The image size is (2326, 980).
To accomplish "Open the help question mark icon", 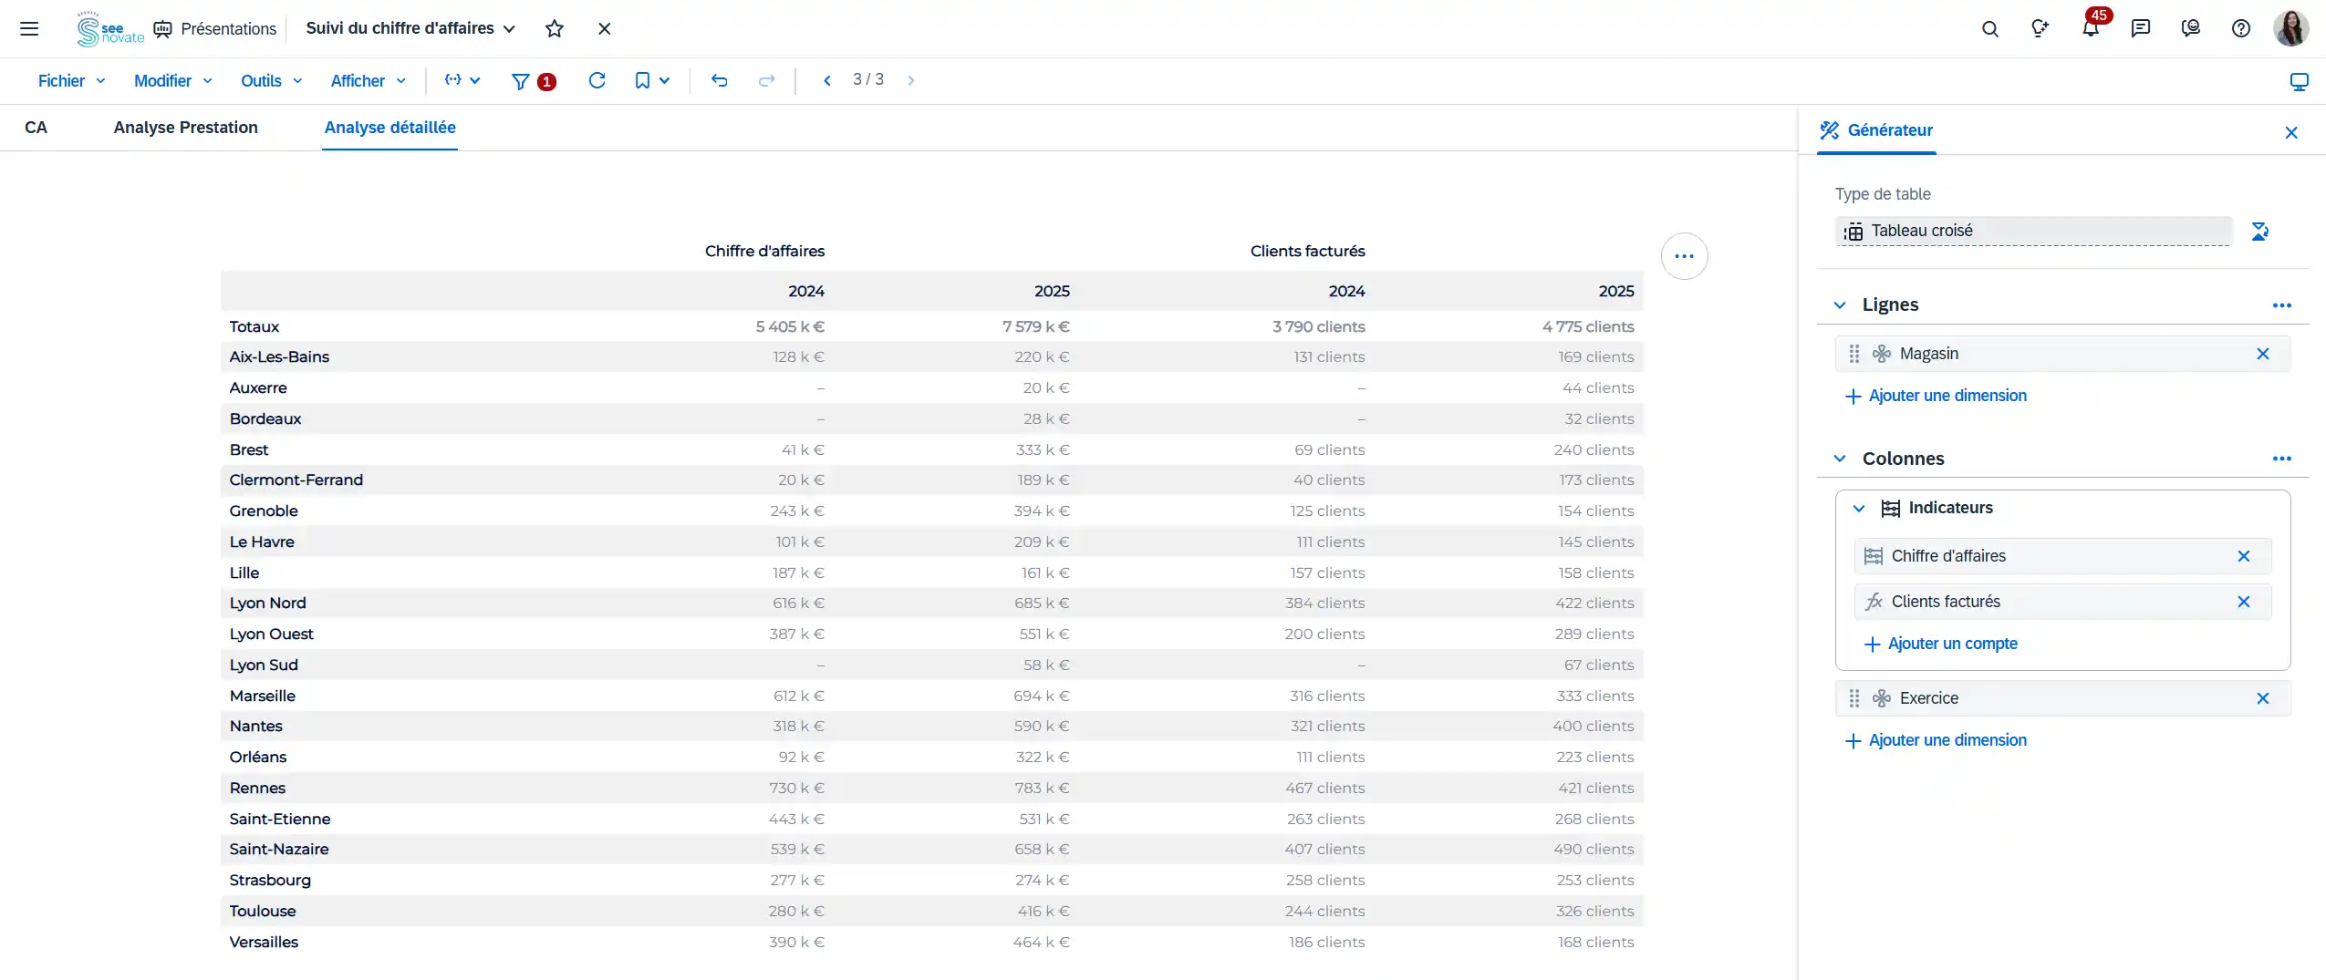I will [2240, 29].
